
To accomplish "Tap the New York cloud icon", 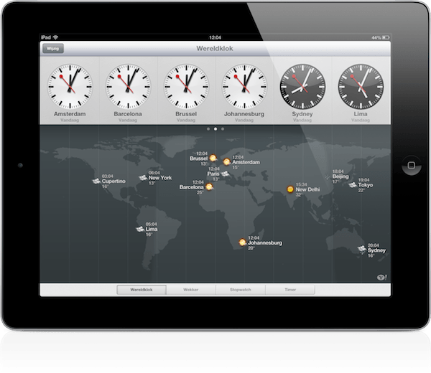I will [143, 178].
